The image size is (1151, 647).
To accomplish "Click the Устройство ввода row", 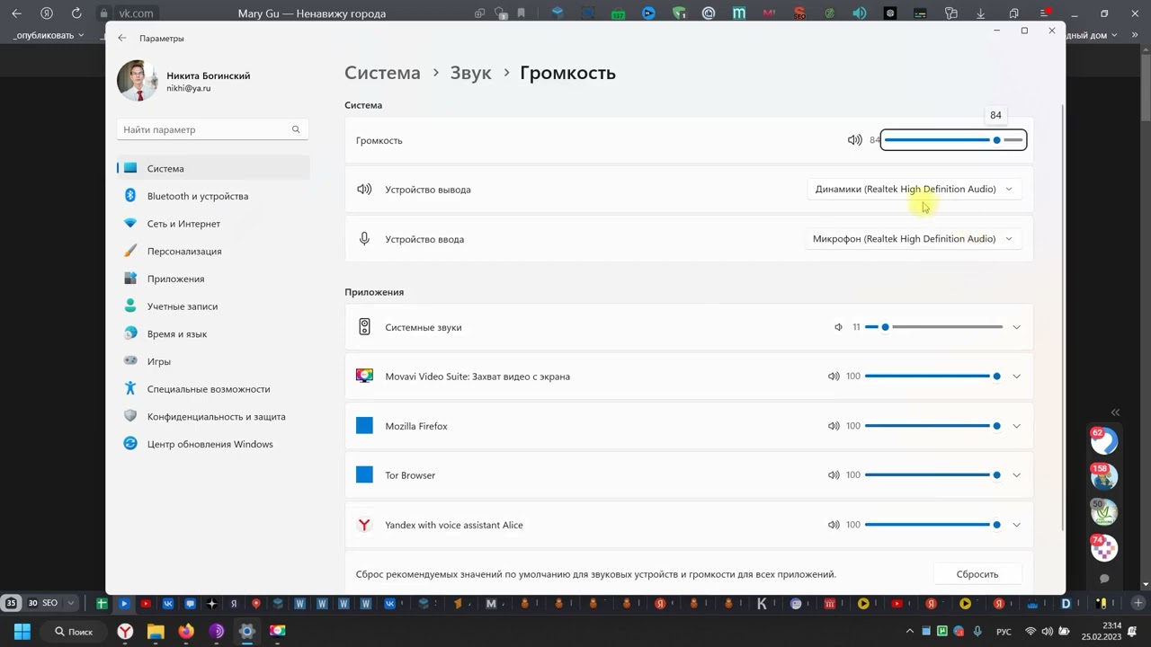I will pos(689,239).
